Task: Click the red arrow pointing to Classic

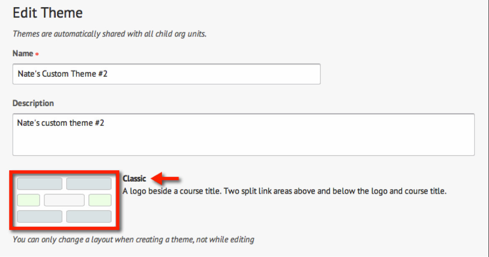Action: point(165,179)
